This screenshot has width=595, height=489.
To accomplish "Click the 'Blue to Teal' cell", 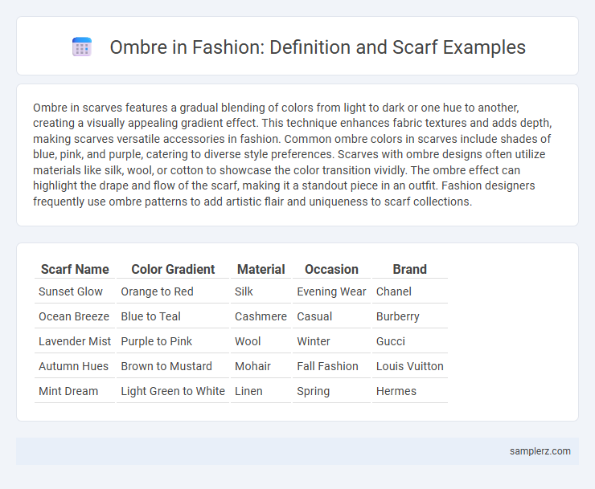I will point(173,316).
